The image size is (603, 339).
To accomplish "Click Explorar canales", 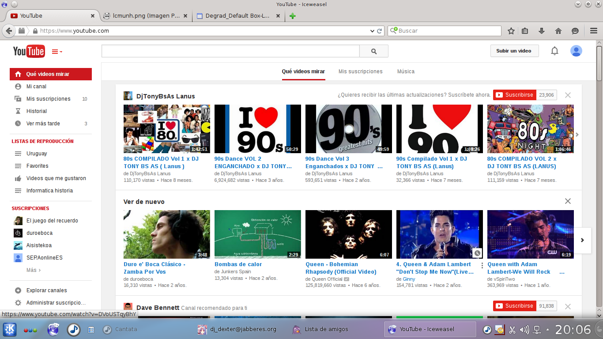I will click(51, 290).
